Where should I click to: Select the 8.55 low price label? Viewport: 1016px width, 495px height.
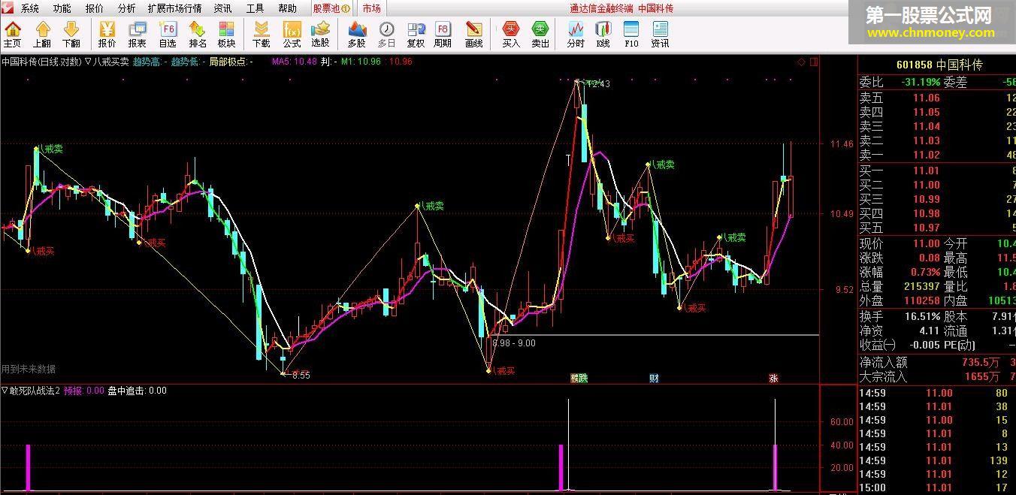click(301, 375)
